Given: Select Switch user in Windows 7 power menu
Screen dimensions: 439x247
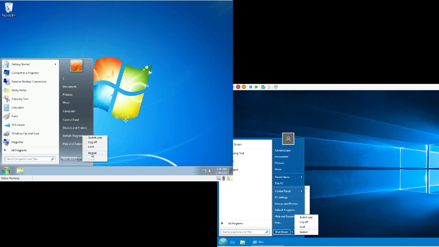Looking at the screenshot, I should tap(95, 138).
